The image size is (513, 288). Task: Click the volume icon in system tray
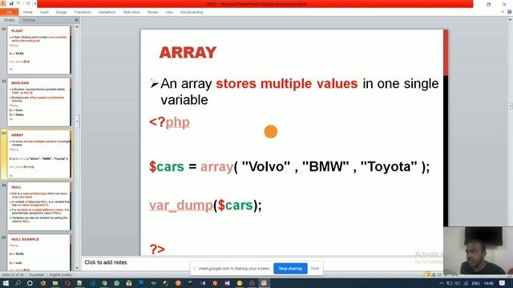pyautogui.click(x=458, y=283)
